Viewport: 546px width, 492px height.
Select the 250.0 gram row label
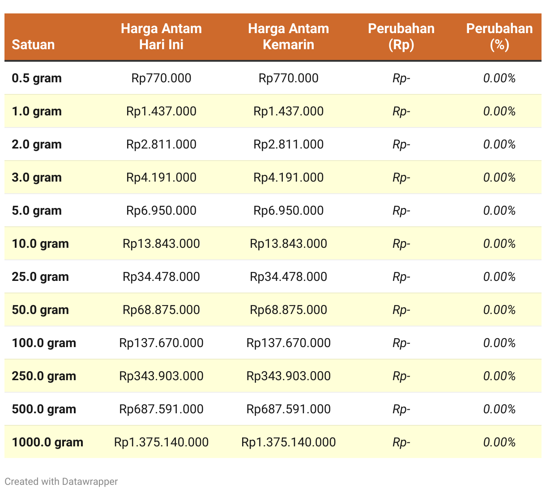[x=44, y=376]
